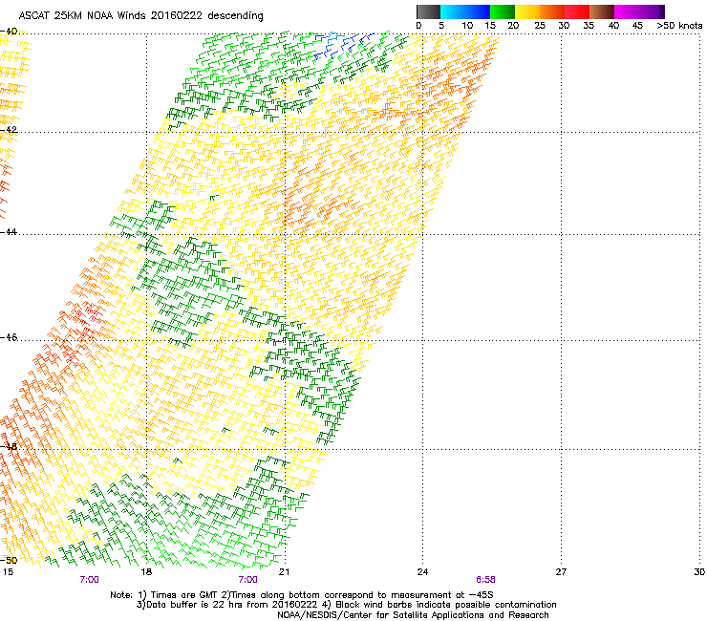The image size is (707, 621).
Task: Select the gray 0-5 knots color bar segment
Action: point(428,11)
